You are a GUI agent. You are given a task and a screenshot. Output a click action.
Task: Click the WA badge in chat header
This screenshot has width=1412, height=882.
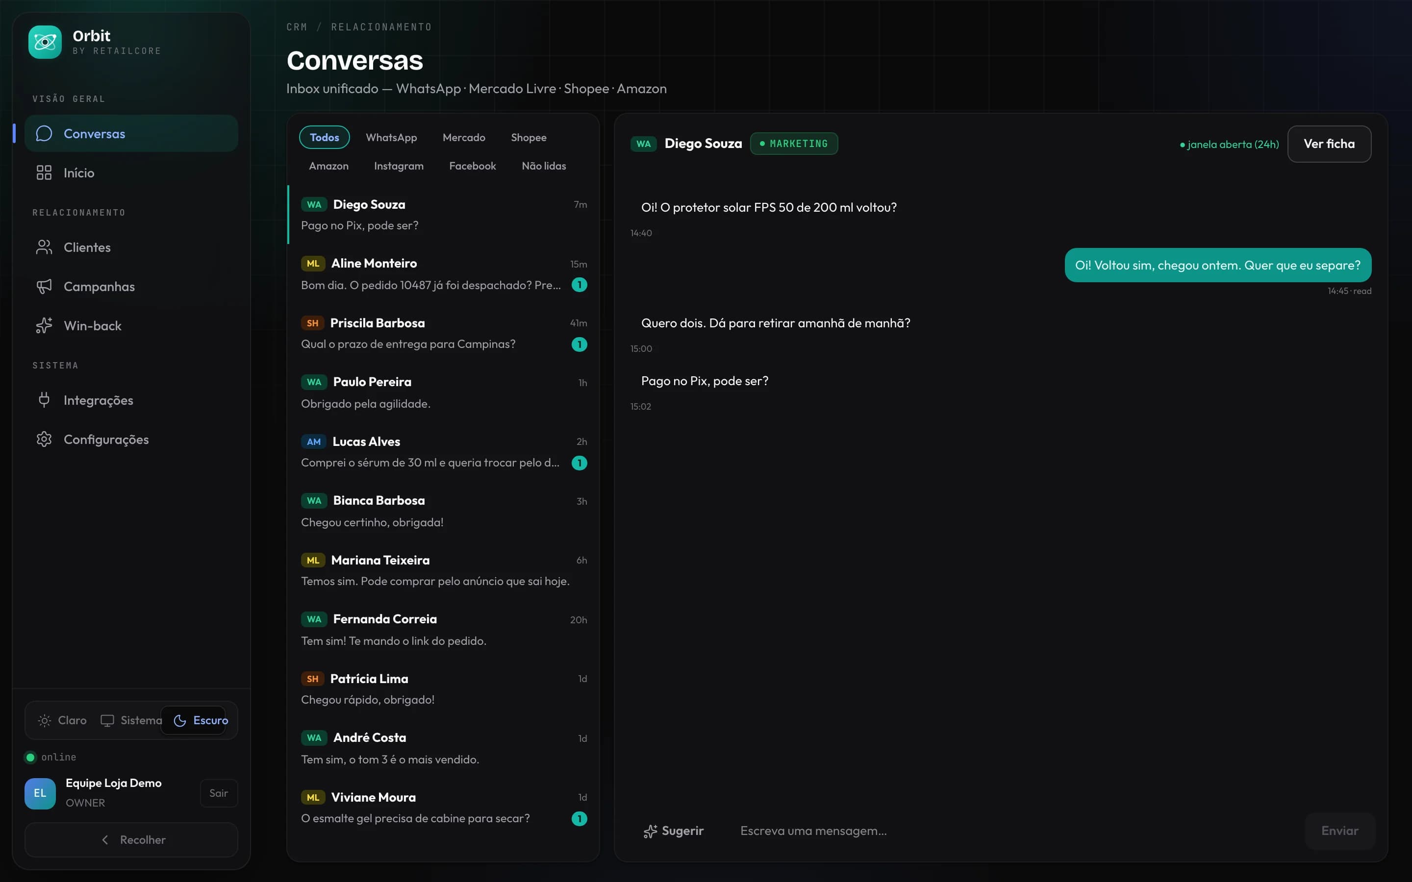tap(644, 144)
